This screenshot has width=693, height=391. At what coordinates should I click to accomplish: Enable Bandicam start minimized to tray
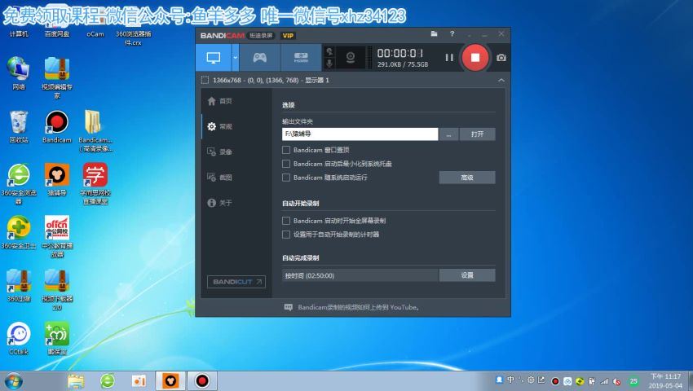(286, 164)
